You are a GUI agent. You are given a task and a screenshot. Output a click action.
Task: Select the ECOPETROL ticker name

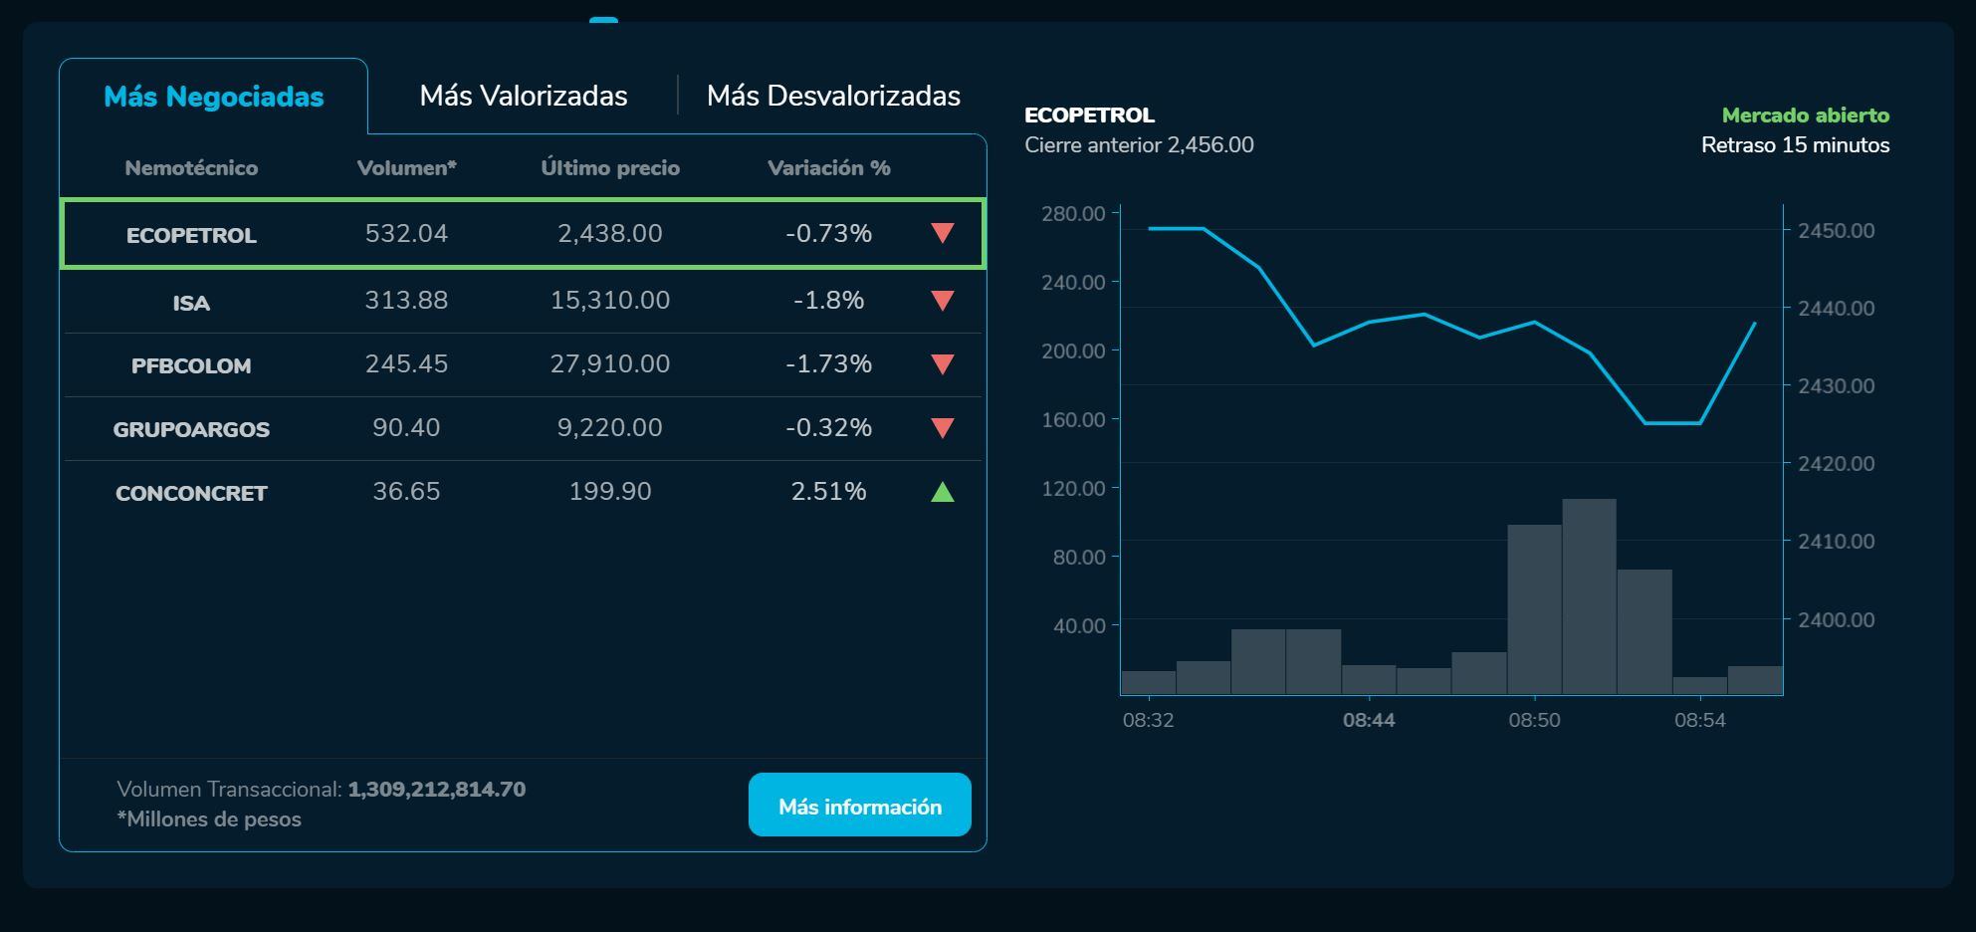[191, 235]
